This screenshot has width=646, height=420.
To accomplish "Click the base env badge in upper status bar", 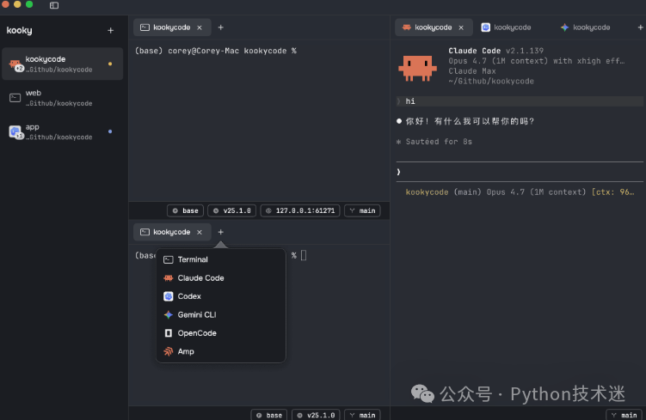I will [185, 210].
